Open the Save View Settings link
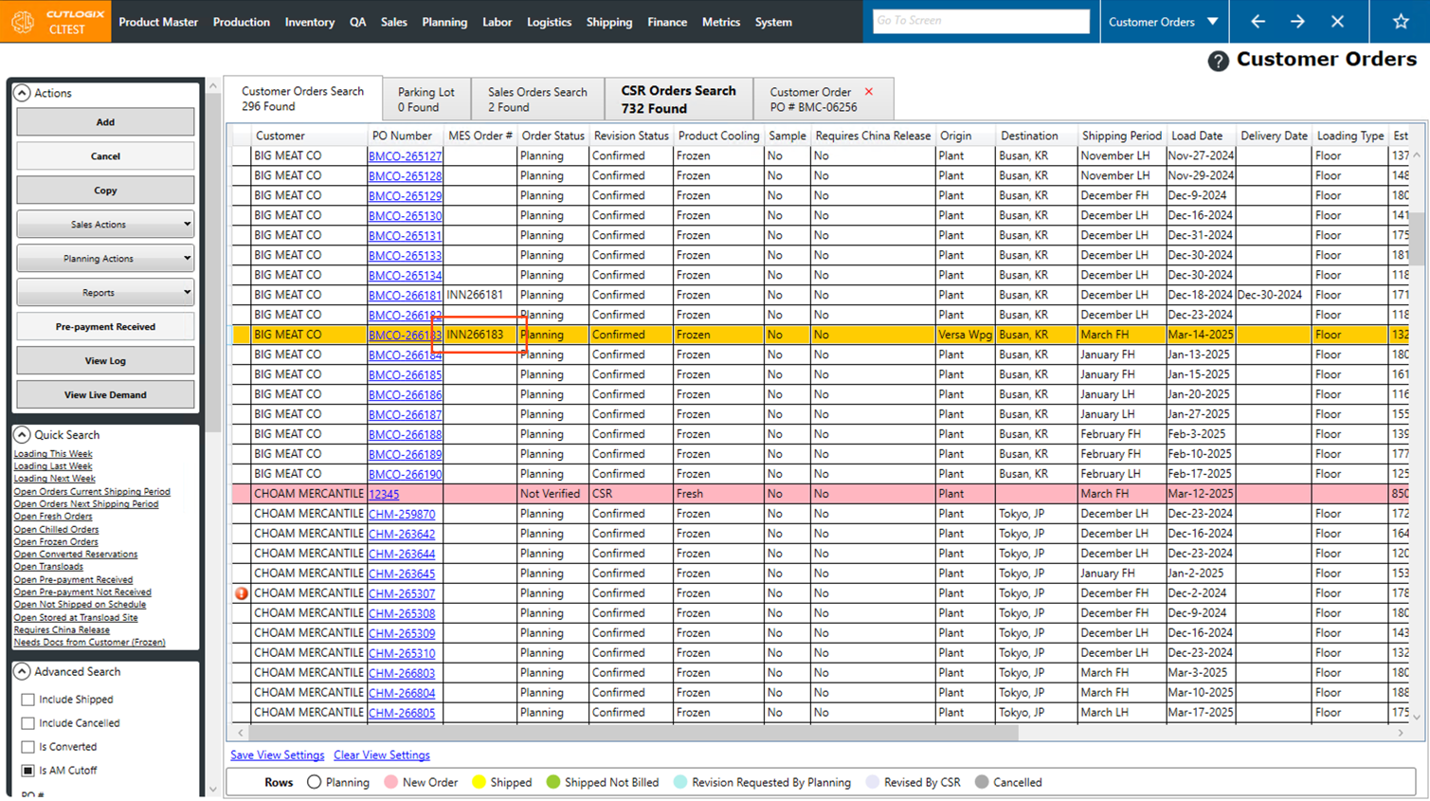This screenshot has width=1430, height=801. [x=277, y=755]
